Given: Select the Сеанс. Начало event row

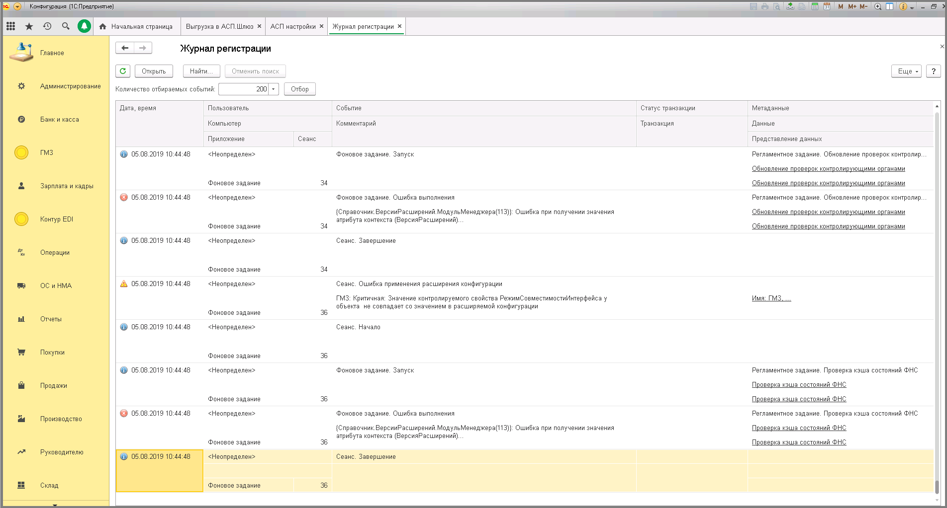Looking at the screenshot, I should tap(525, 341).
